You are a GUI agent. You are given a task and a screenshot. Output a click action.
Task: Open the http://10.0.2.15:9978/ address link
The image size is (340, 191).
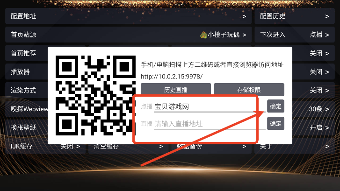coord(172,77)
